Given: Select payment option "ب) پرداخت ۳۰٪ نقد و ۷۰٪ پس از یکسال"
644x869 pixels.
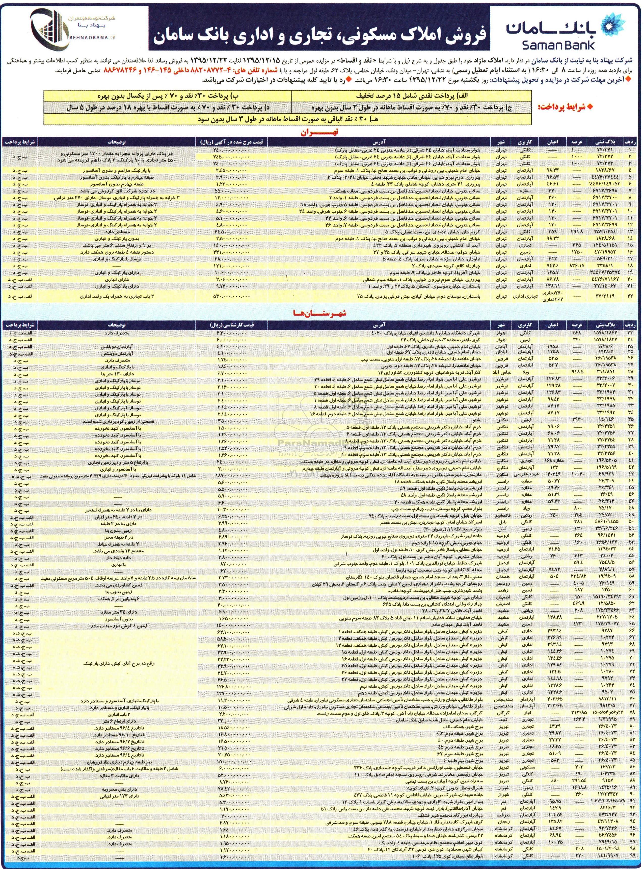Looking at the screenshot, I should 168,95.
